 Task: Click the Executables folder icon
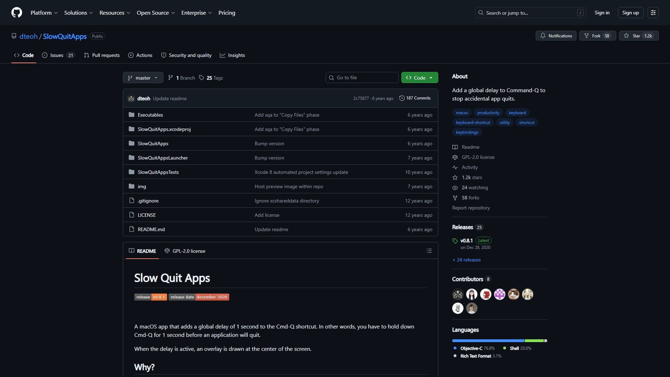coord(132,114)
